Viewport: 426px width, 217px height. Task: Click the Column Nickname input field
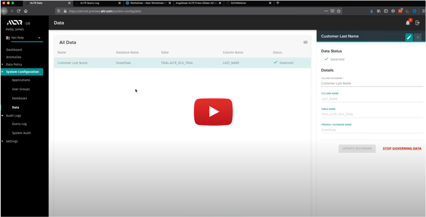[x=372, y=84]
